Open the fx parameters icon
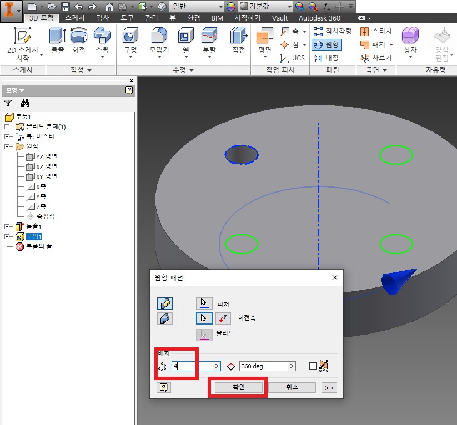This screenshot has width=457, height=425. (327, 7)
